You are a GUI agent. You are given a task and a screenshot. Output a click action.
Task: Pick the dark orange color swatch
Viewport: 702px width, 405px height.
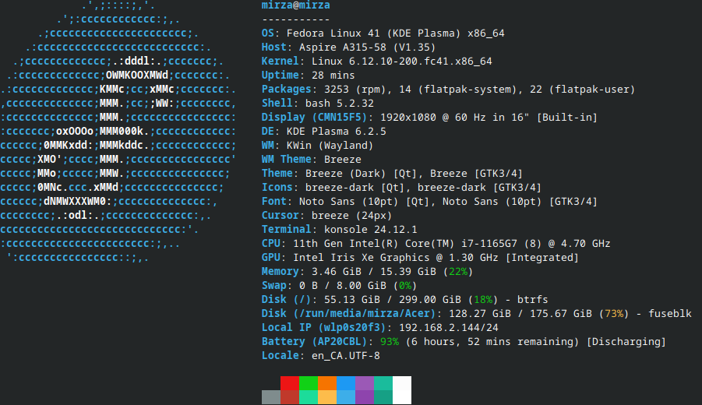click(x=327, y=383)
